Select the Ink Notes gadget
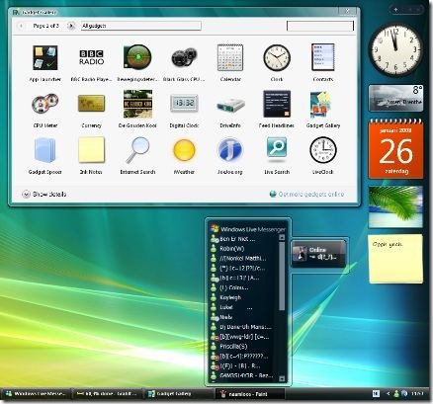 coord(91,150)
